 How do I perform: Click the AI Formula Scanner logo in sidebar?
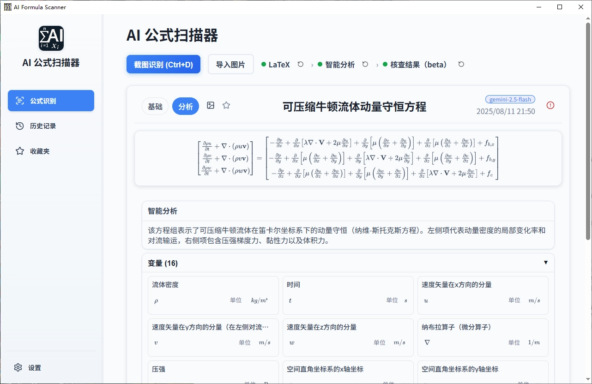51,38
